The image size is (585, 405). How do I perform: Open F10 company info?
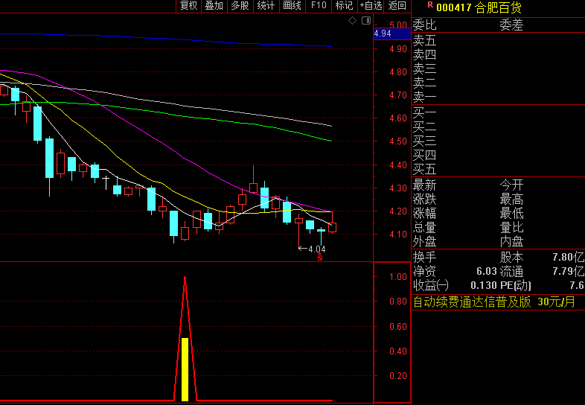(319, 6)
